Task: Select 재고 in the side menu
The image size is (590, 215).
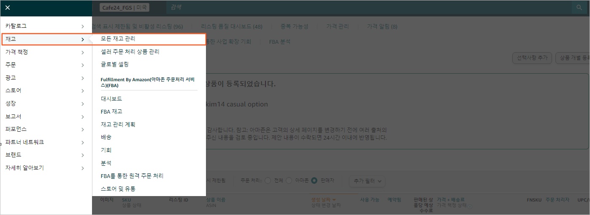Action: tap(11, 39)
